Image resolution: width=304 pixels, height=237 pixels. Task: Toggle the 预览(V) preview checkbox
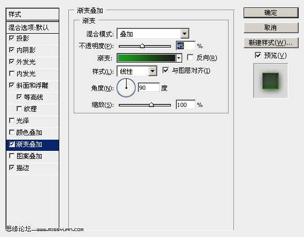tap(258, 55)
